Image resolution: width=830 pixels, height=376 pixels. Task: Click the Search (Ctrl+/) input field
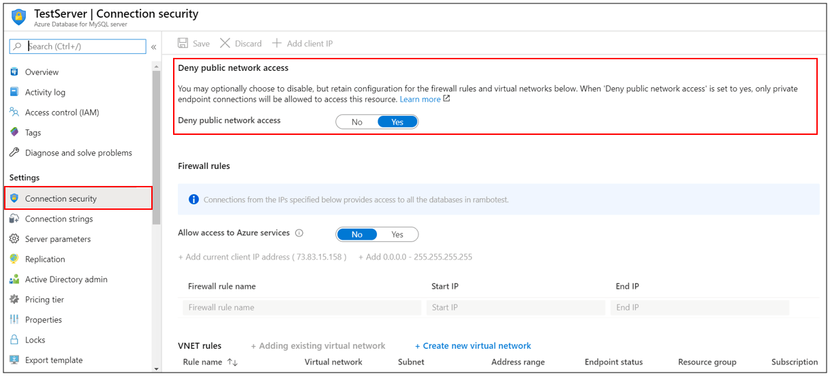coord(78,46)
